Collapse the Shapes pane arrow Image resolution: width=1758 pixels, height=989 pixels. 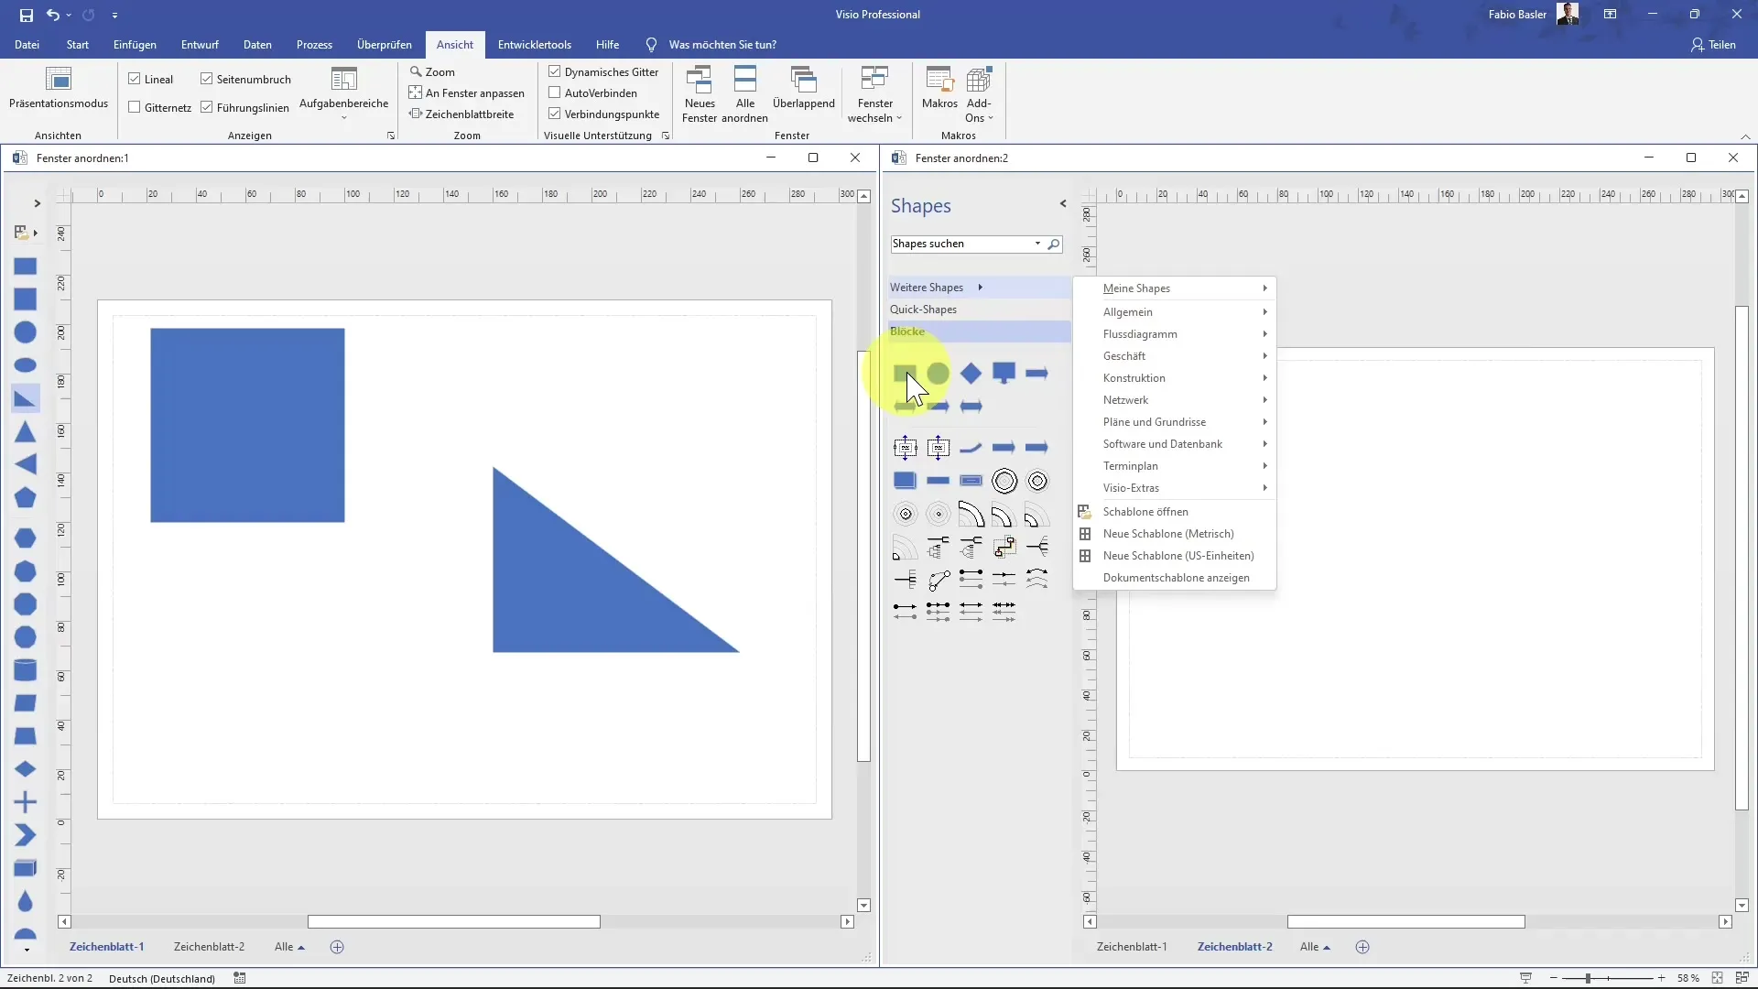1063,203
